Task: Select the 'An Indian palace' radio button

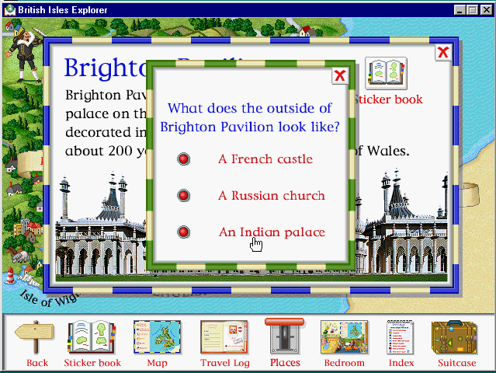Action: (x=183, y=232)
